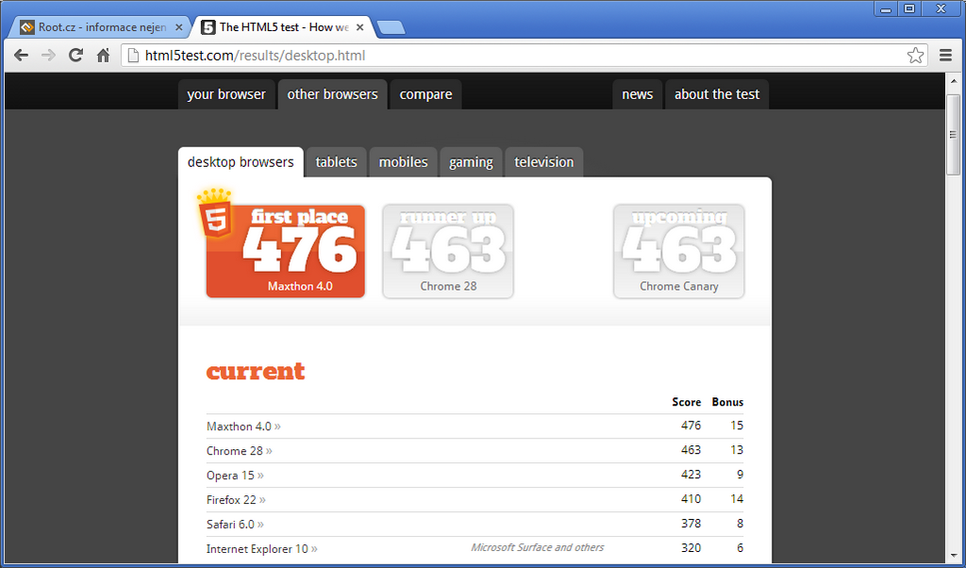Open the 'compare' navigation tab
This screenshot has height=568, width=966.
click(425, 94)
